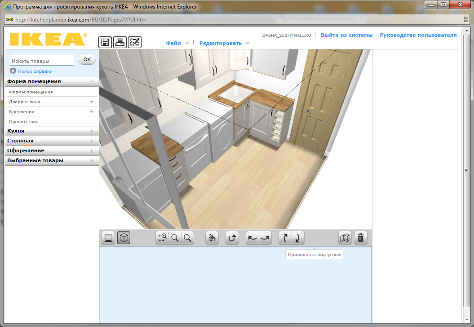
Task: Rotate the view left with the arrow
Action: (253, 238)
